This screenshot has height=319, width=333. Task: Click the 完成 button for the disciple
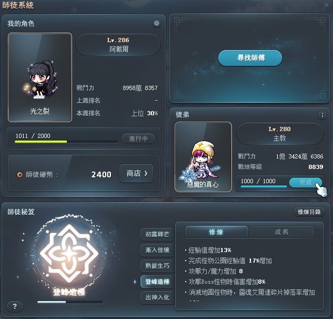point(306,183)
